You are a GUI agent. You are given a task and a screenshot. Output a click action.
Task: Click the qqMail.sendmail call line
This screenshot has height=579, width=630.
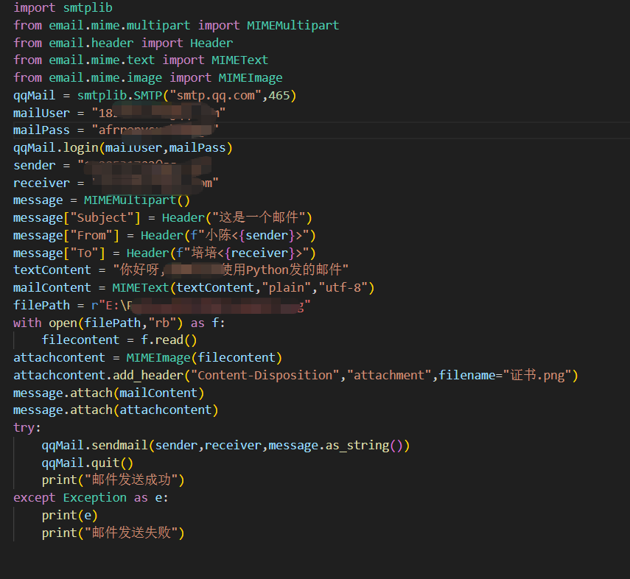[x=225, y=446]
